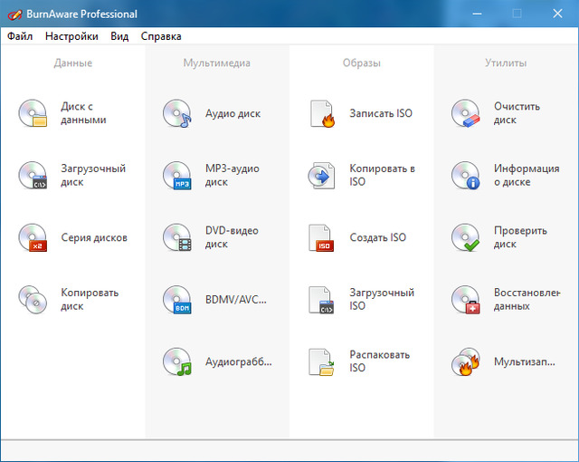This screenshot has height=462, width=579.
Task: Click the Проверить диск checkmark icon
Action: pos(466,237)
